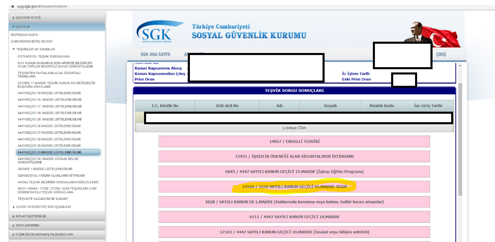The height and width of the screenshot is (242, 495).
Task: Select 4447/GEÇİCİ 30.MADDE LİSTELEME/SİLME
Action: click(x=49, y=145)
